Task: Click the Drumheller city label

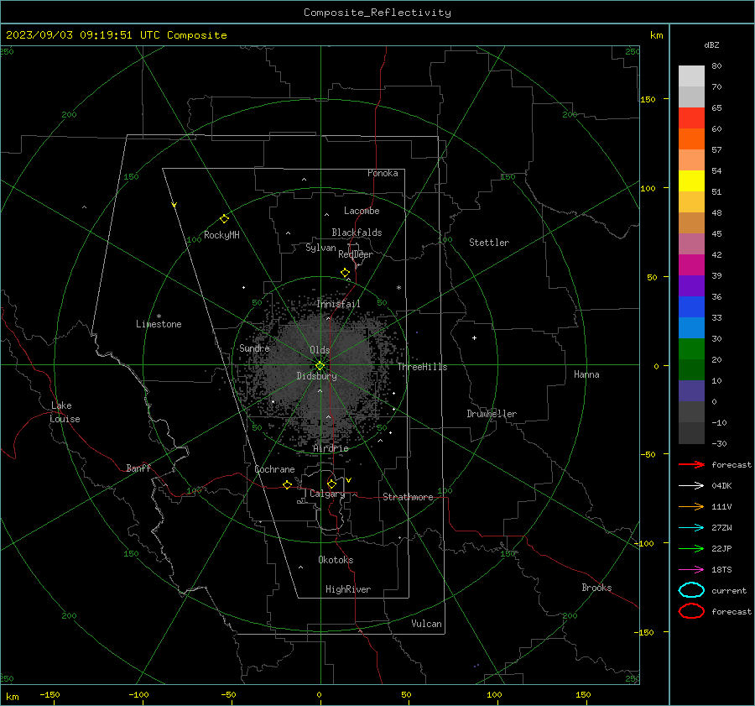Action: click(492, 414)
